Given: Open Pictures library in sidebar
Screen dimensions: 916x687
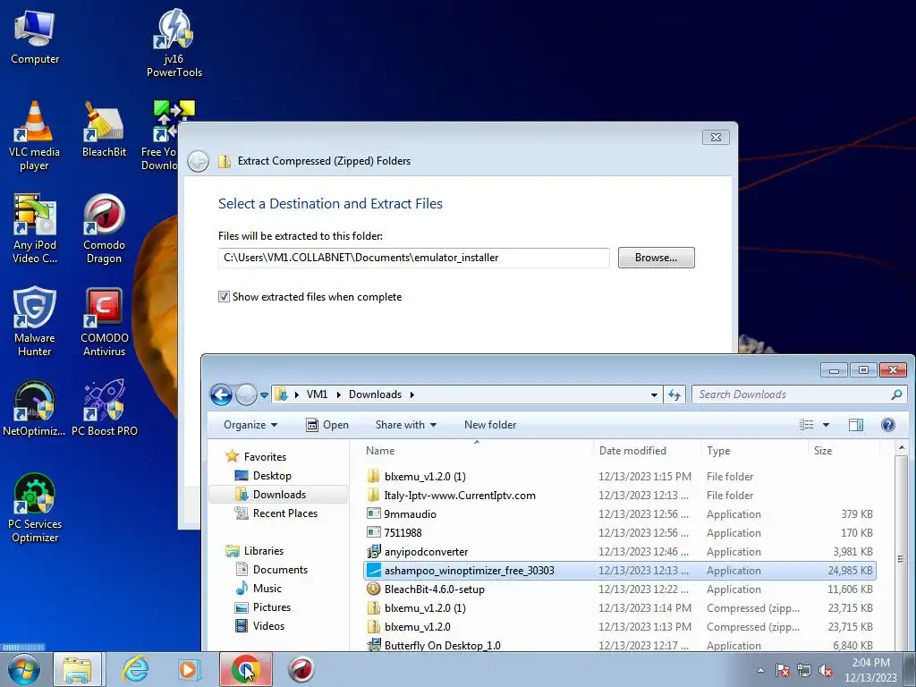Looking at the screenshot, I should point(263,607).
